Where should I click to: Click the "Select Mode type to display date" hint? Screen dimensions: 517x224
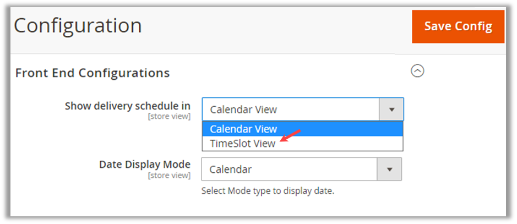coord(268,191)
